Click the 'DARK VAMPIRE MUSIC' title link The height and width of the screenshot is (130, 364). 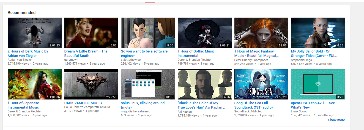[83, 103]
